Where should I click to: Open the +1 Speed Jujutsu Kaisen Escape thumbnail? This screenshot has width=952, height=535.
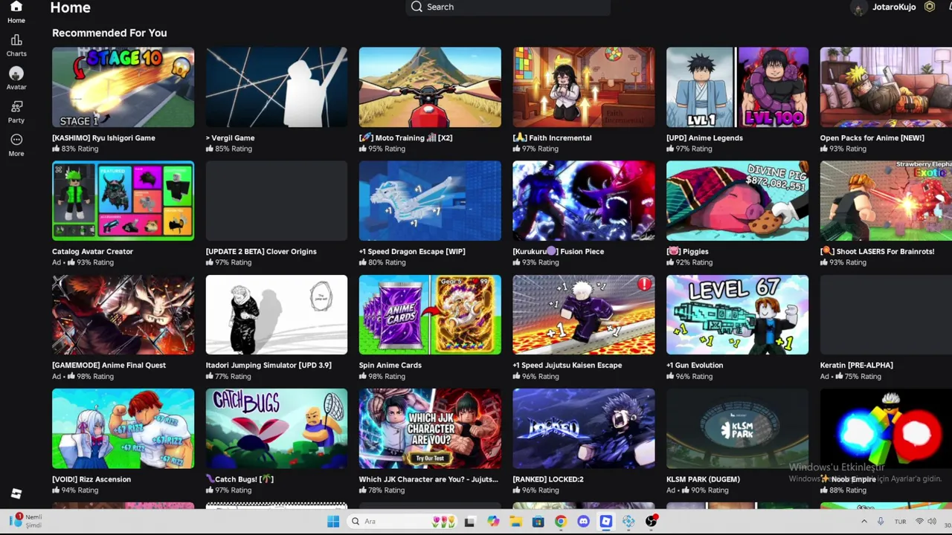[x=584, y=314]
